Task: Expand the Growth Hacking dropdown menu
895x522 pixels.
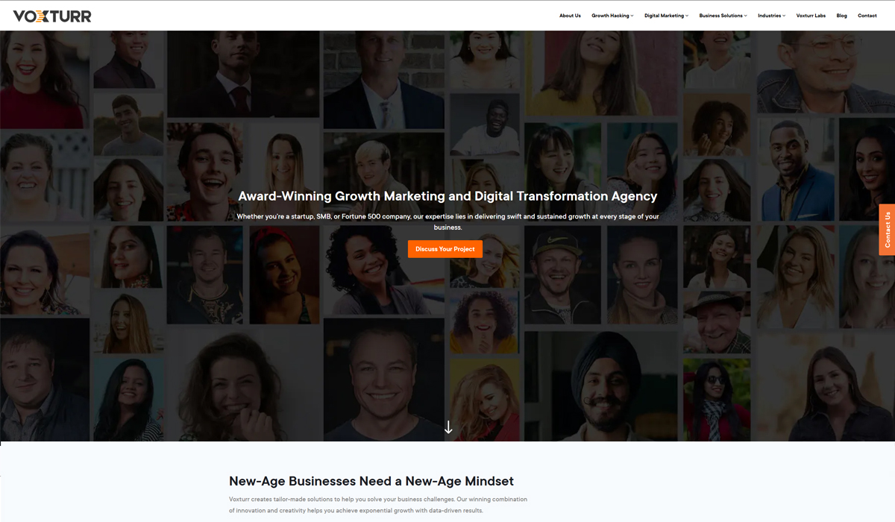Action: (612, 16)
